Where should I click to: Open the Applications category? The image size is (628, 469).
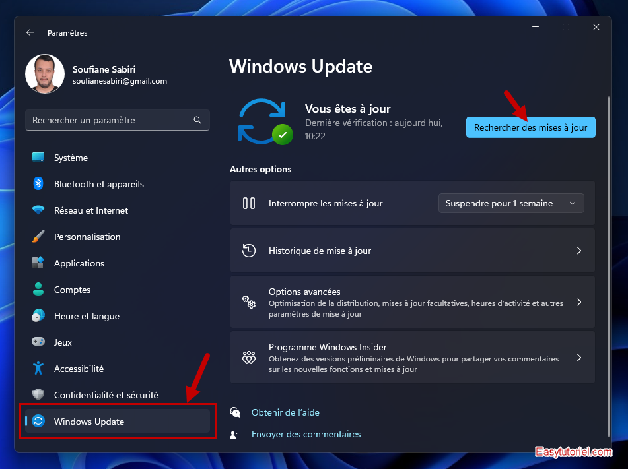(x=118, y=263)
